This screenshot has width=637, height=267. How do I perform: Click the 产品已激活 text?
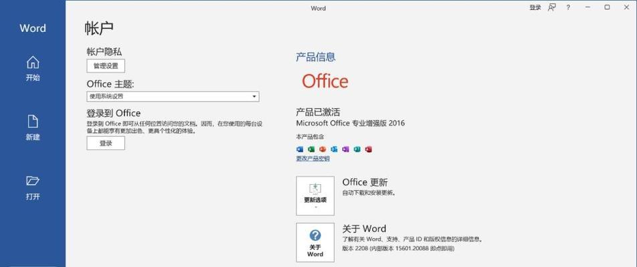[x=318, y=112]
